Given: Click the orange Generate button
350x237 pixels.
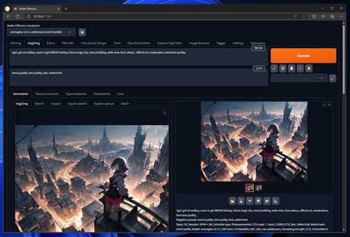Looking at the screenshot, I should 303,56.
